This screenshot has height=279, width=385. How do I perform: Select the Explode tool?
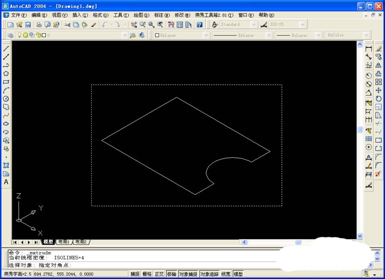coord(378,173)
